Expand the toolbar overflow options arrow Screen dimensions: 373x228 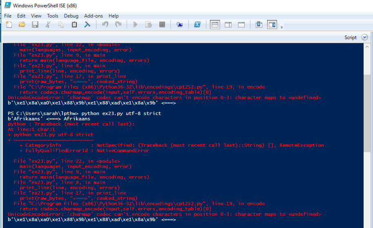281,27
